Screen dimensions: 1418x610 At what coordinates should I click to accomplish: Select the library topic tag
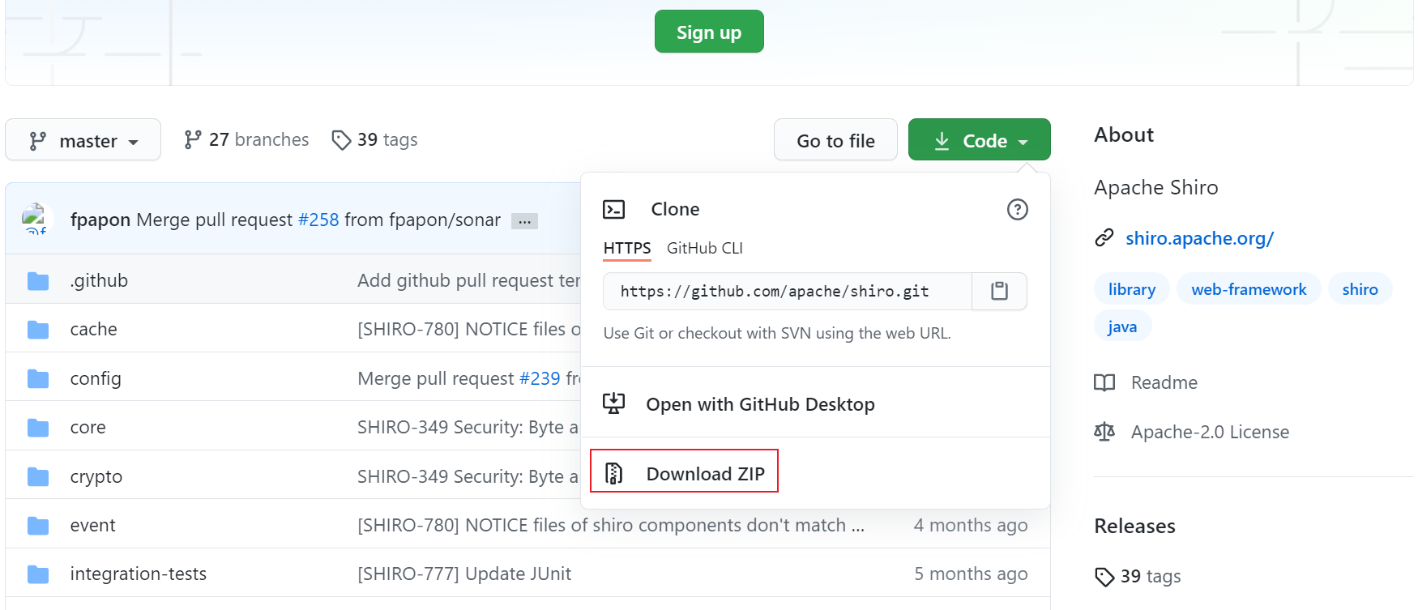(x=1132, y=289)
